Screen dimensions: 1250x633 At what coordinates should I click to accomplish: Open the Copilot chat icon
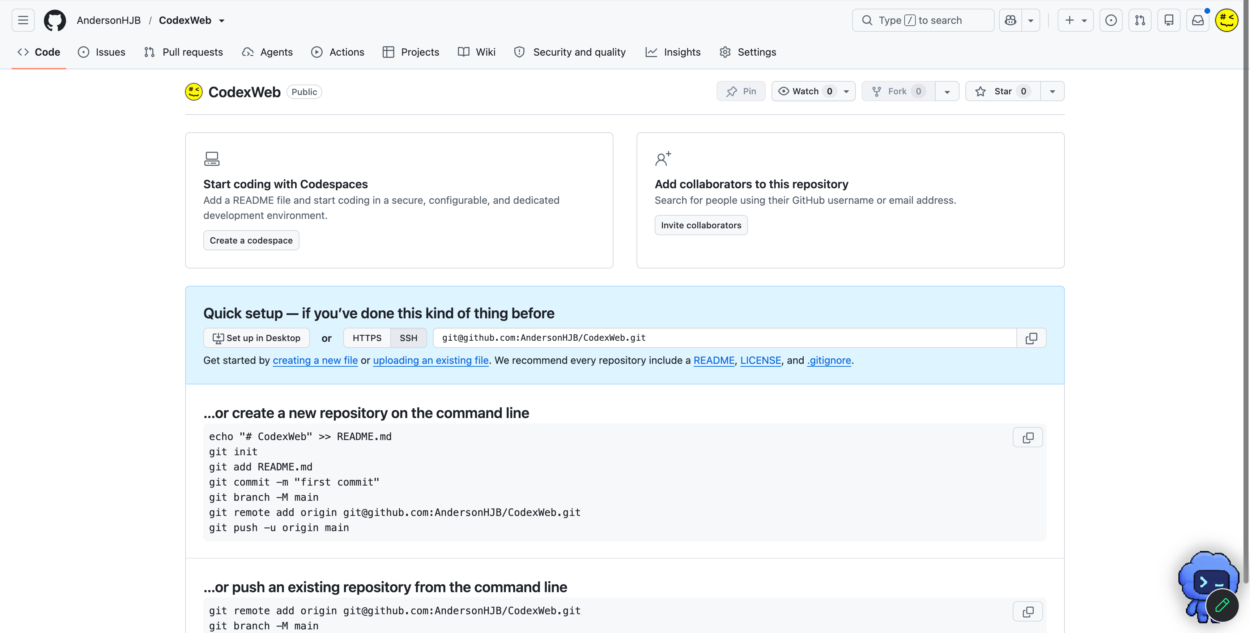pos(1011,20)
